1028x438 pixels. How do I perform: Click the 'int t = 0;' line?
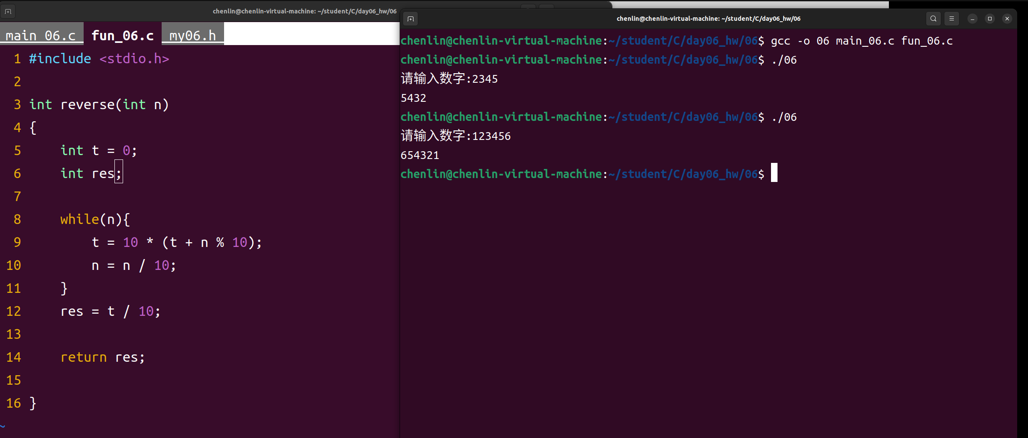[99, 150]
